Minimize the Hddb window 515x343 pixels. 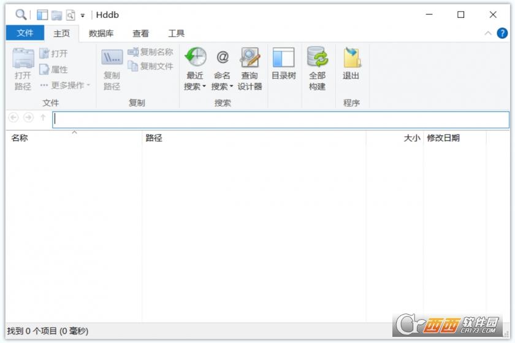429,15
